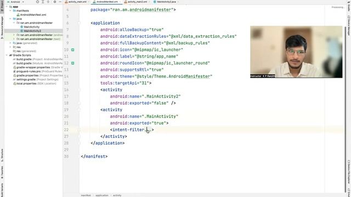Open the Gradle tool window on right strip

[349, 6]
